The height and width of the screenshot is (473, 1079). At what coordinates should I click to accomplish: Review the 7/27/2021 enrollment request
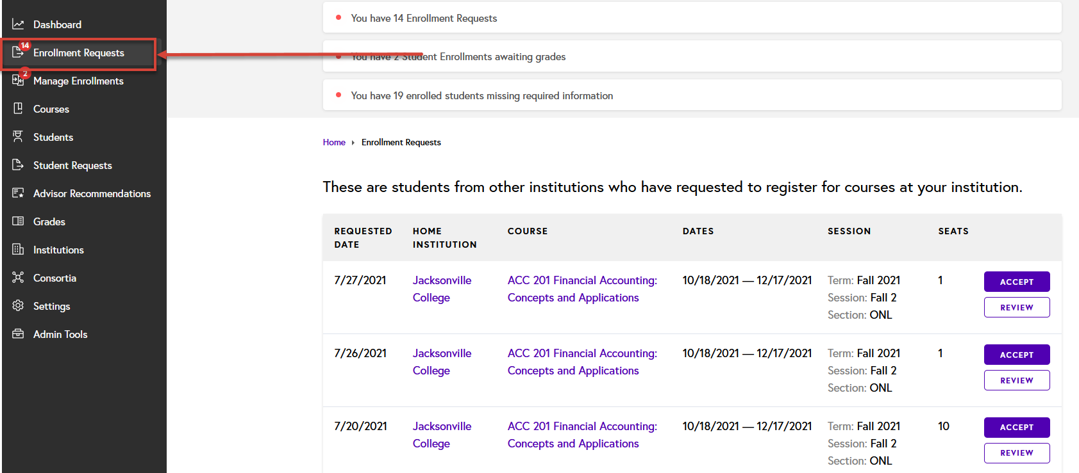pos(1017,307)
